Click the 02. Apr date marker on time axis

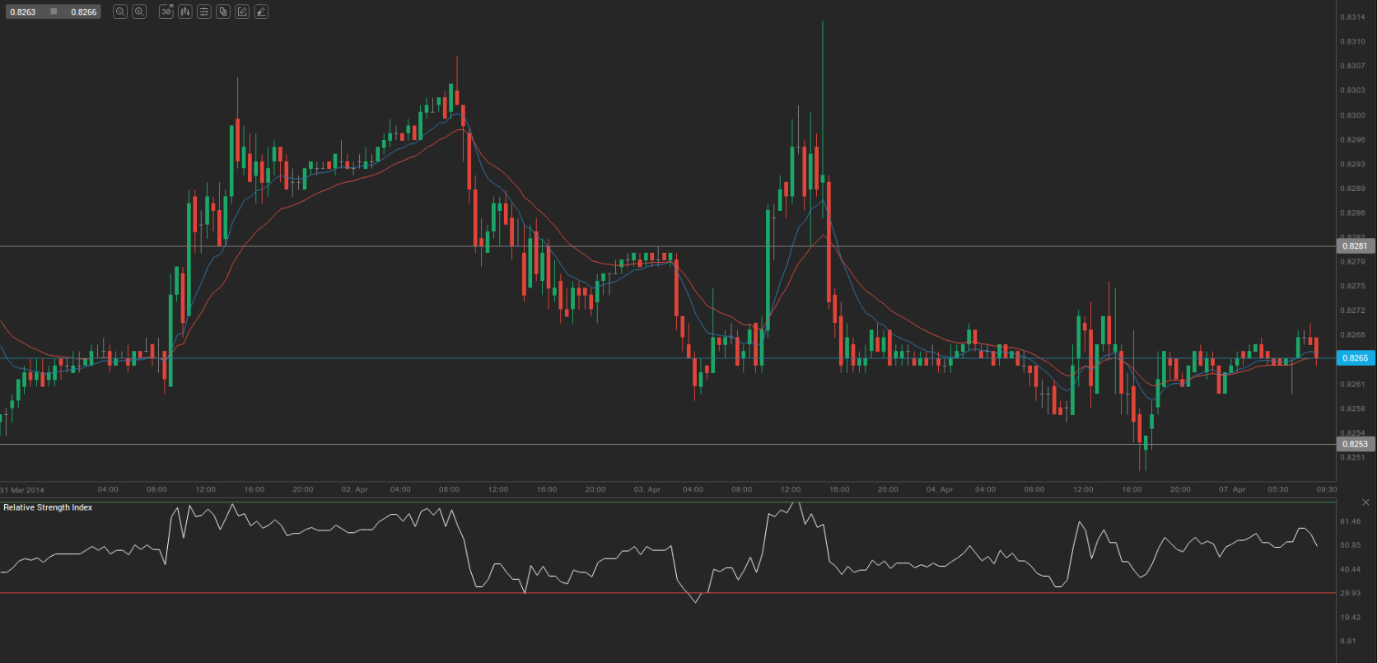click(x=354, y=489)
